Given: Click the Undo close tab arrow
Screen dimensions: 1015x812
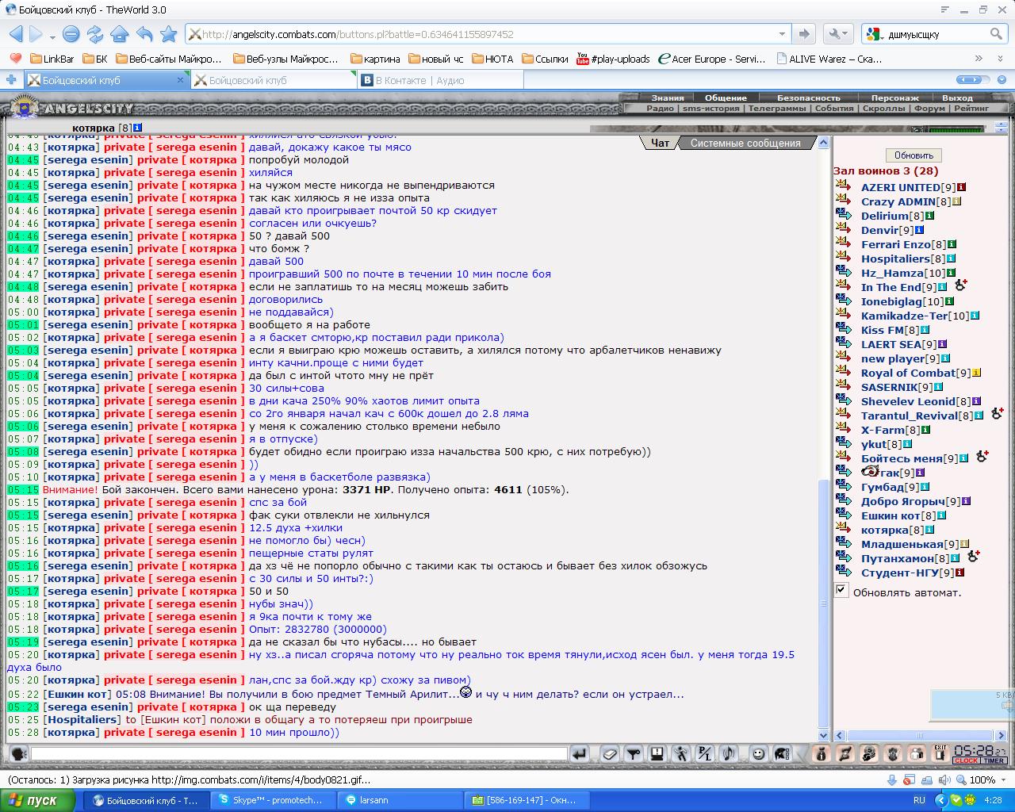Looking at the screenshot, I should [144, 34].
